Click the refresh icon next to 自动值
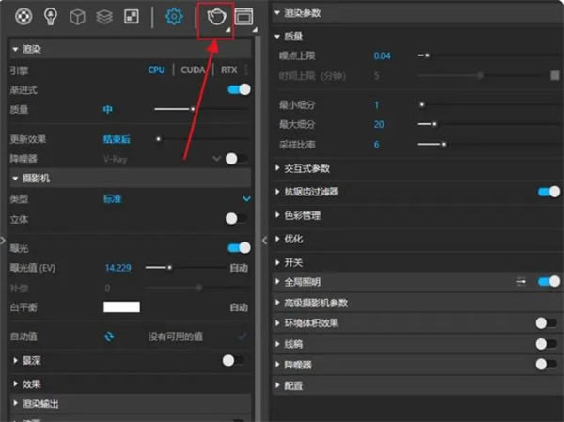 pos(109,336)
